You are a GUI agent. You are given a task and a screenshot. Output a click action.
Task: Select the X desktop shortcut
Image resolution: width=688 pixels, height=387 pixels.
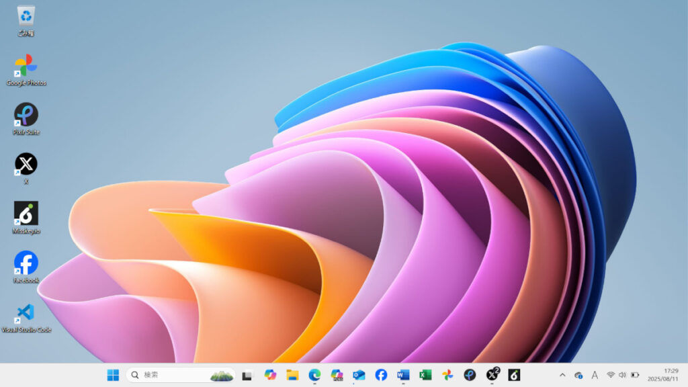tap(26, 168)
